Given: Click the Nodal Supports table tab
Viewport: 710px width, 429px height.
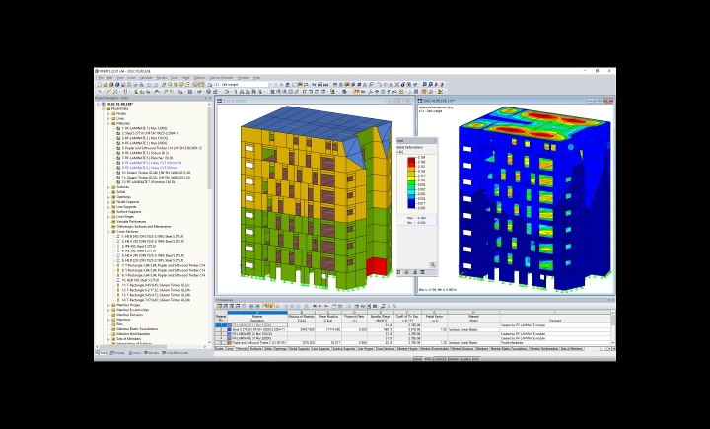Looking at the screenshot, I should pyautogui.click(x=300, y=349).
